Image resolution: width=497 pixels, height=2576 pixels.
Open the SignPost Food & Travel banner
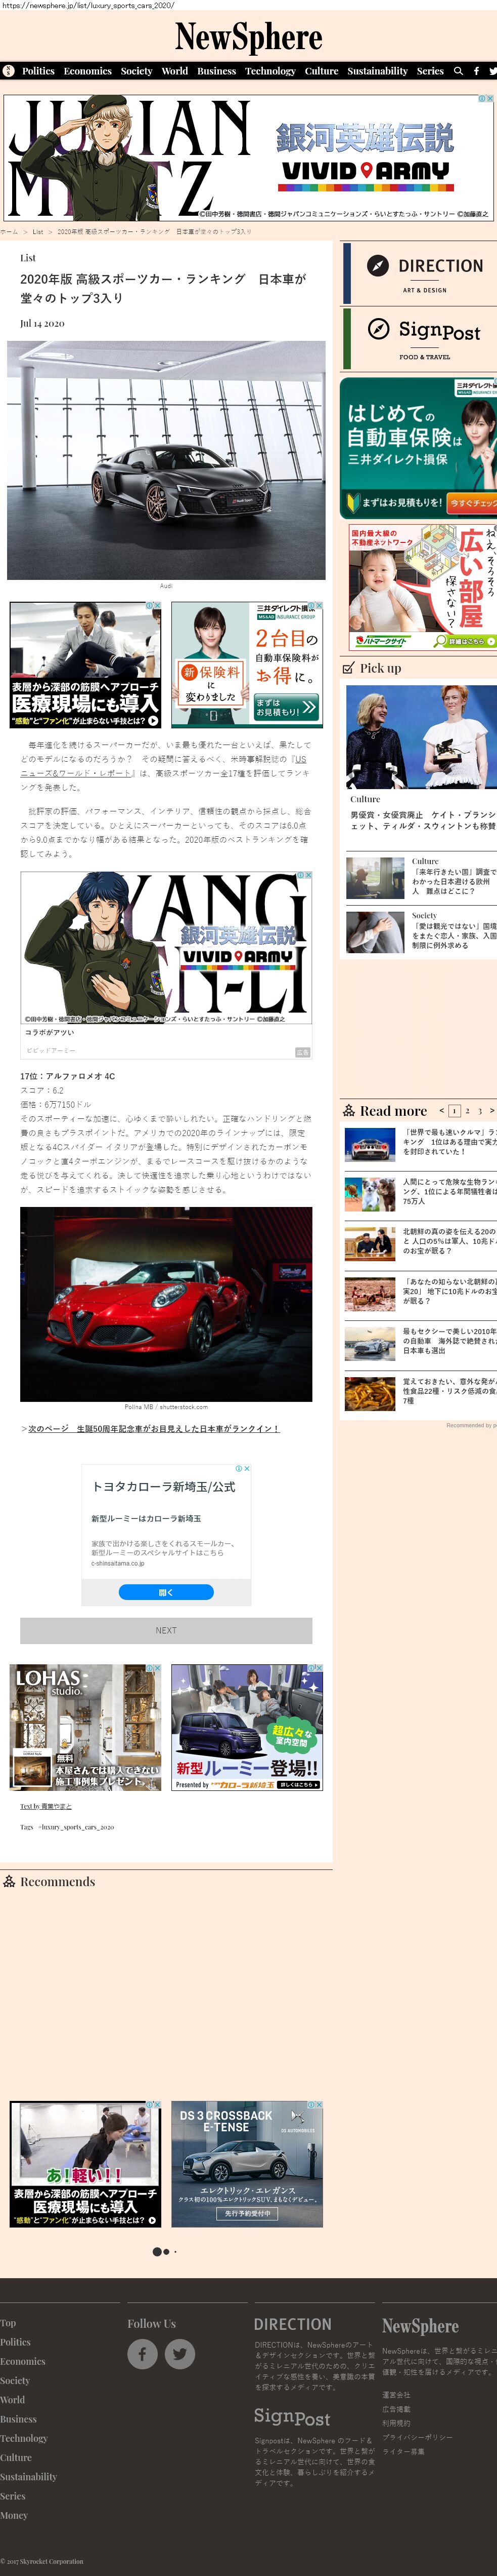pyautogui.click(x=419, y=338)
